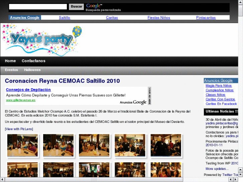The width and height of the screenshot is (243, 182).
Task: Open the fifth photo in first row
Action: [166, 145]
